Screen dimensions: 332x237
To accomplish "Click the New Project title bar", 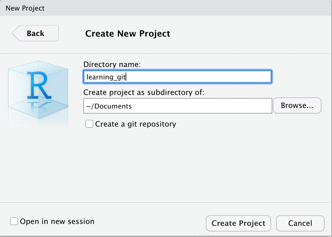I will click(166, 8).
